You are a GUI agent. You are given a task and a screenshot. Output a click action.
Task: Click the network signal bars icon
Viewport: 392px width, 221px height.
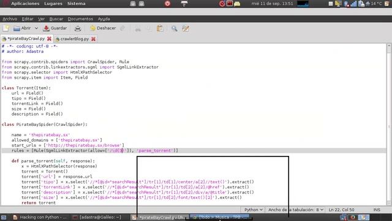(353, 4)
